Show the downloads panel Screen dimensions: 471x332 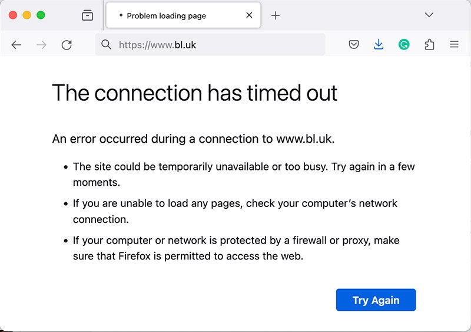(x=379, y=44)
